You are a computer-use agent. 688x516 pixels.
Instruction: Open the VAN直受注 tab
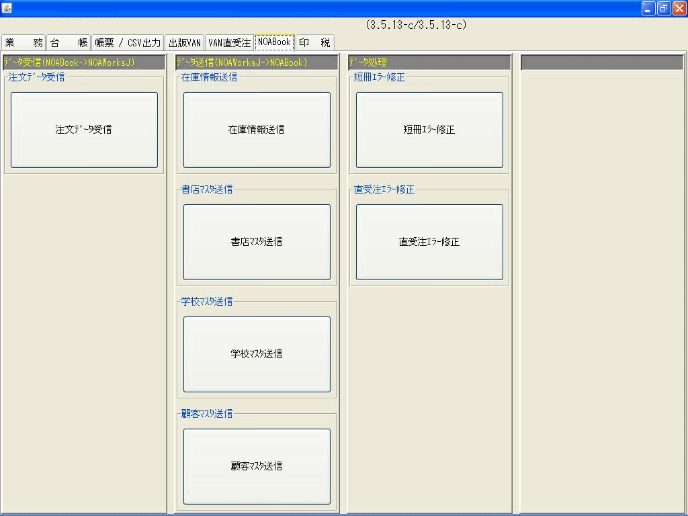[228, 42]
